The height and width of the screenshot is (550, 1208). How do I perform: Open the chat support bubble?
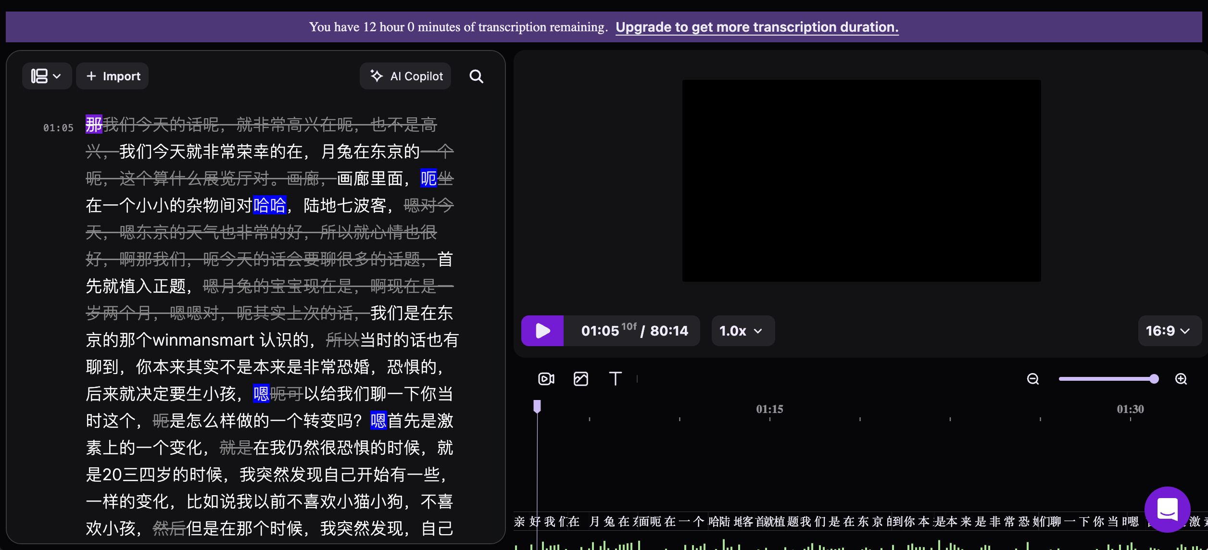coord(1167,509)
